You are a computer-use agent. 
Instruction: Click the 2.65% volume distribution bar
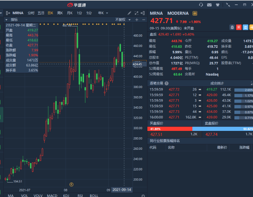[244, 90]
